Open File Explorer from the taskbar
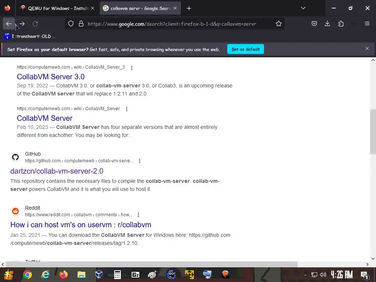Screen dimensions: 376x282 pos(81,275)
